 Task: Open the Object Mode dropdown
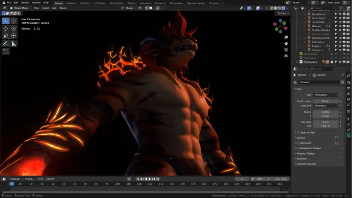[20, 8]
